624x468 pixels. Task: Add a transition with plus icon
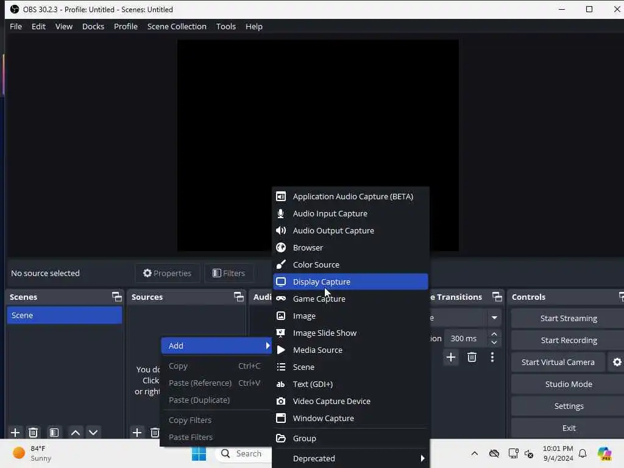pos(451,357)
